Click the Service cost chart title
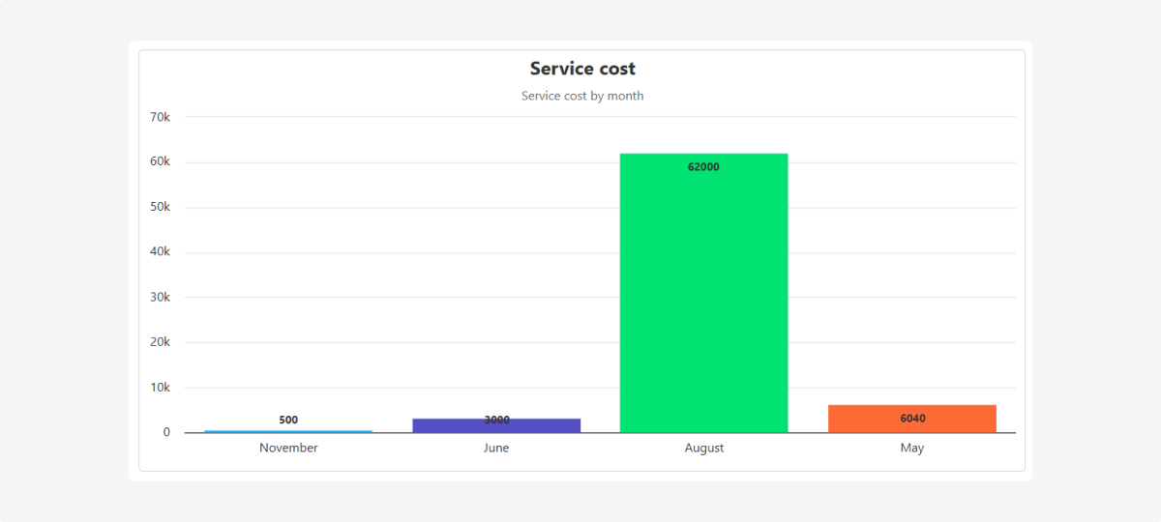This screenshot has height=522, width=1161. pyautogui.click(x=582, y=69)
